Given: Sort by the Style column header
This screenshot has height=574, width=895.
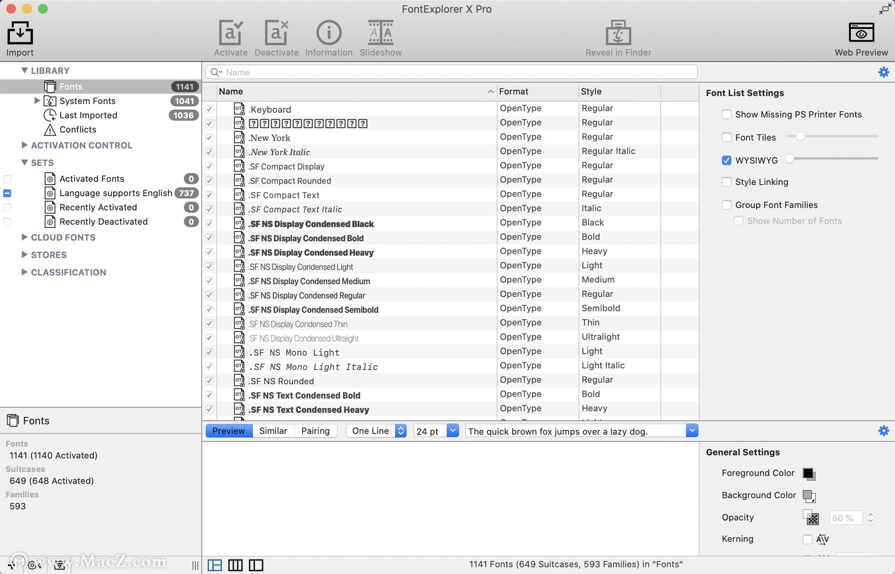Looking at the screenshot, I should pos(619,92).
